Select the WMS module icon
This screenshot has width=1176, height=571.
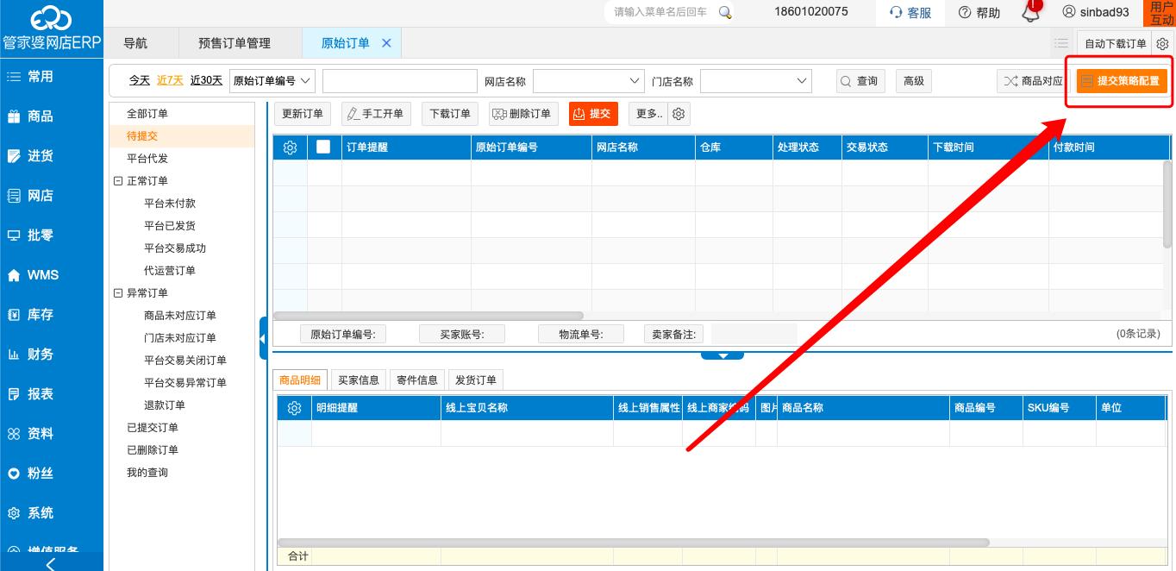pyautogui.click(x=41, y=274)
